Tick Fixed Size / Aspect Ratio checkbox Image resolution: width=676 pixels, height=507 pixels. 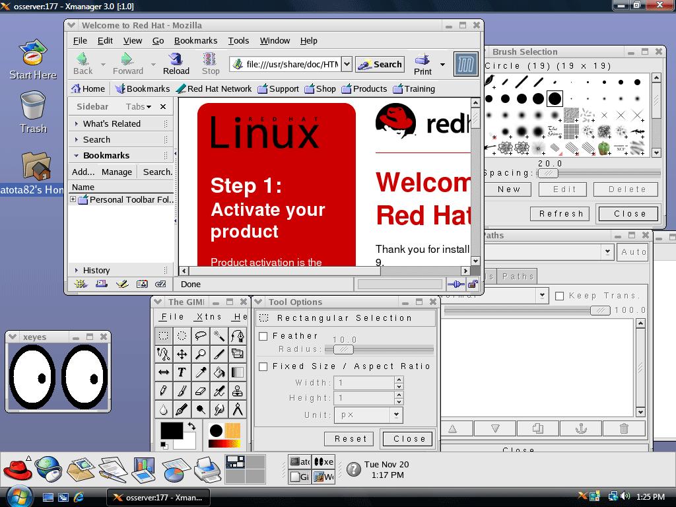pyautogui.click(x=263, y=366)
